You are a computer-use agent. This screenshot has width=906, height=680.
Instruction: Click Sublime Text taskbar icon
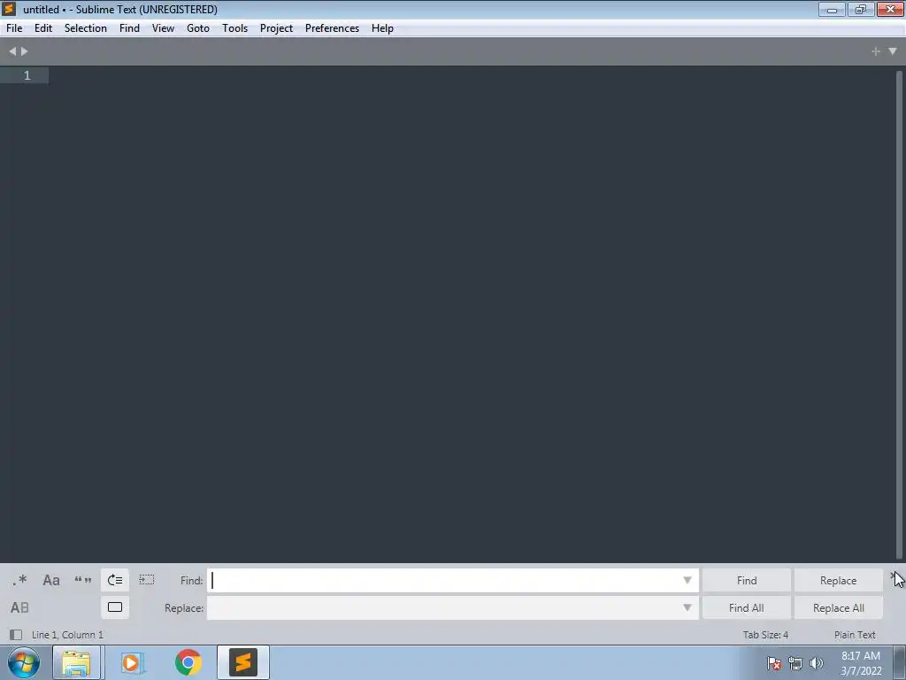pyautogui.click(x=243, y=662)
